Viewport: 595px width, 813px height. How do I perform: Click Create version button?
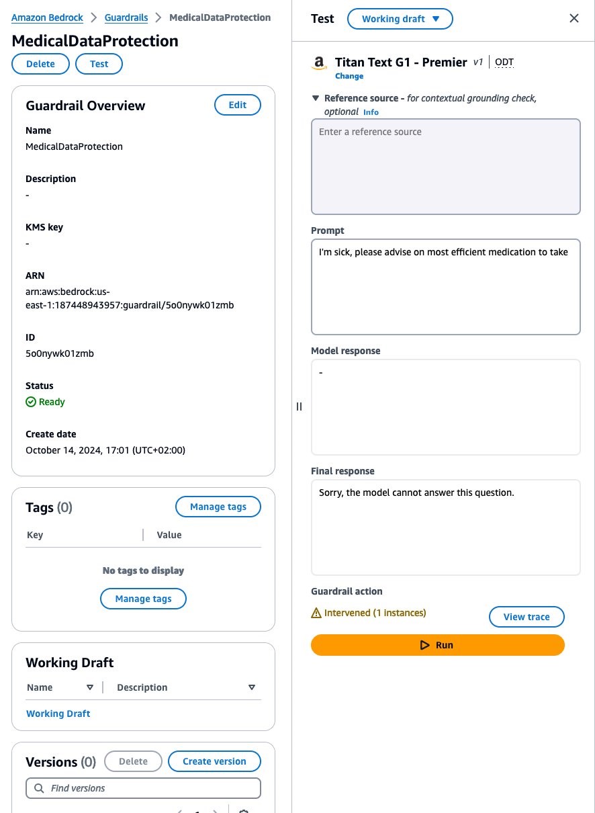[x=214, y=761]
